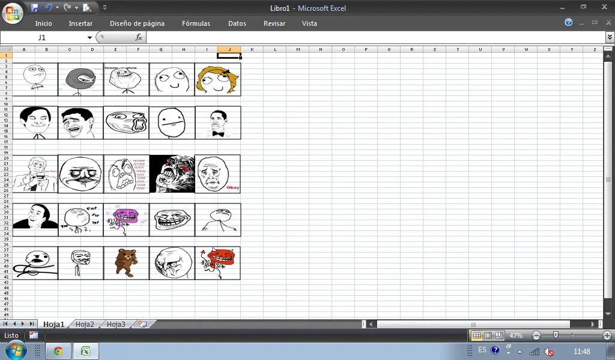Click the Insert Function fx icon

pyautogui.click(x=139, y=37)
